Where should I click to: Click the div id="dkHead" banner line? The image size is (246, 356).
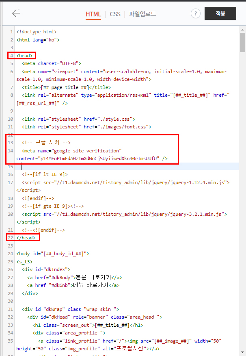point(95,317)
